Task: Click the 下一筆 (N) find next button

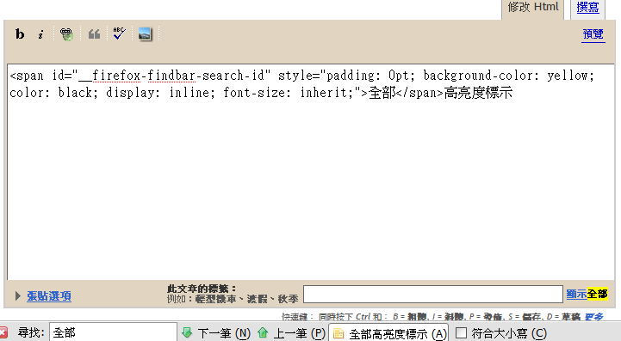Action: [216, 333]
